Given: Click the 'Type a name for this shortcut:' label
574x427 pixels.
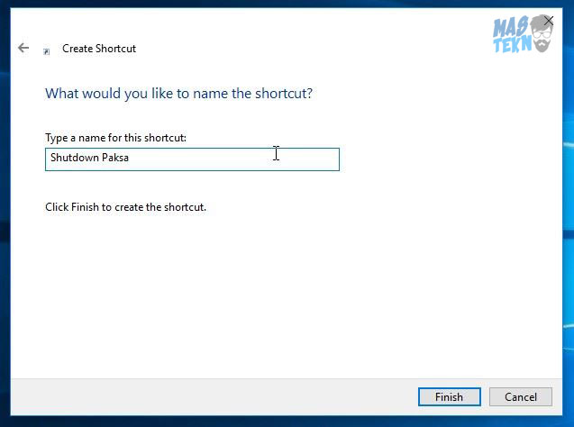Looking at the screenshot, I should 115,138.
